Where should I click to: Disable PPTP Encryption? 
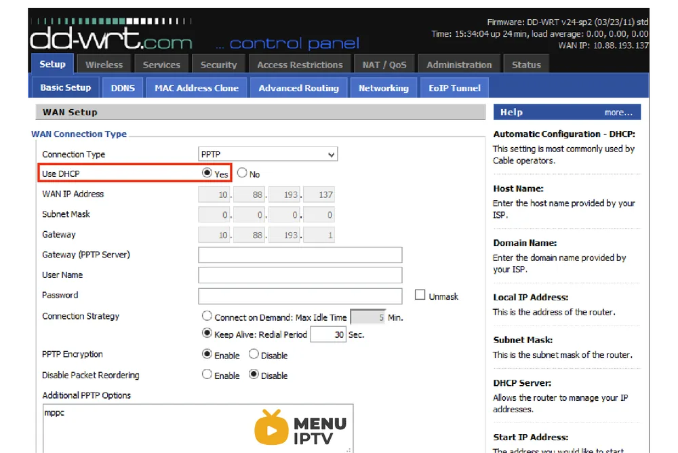(x=254, y=354)
